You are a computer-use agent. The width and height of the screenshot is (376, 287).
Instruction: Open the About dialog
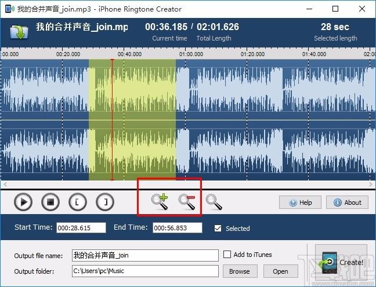347,203
